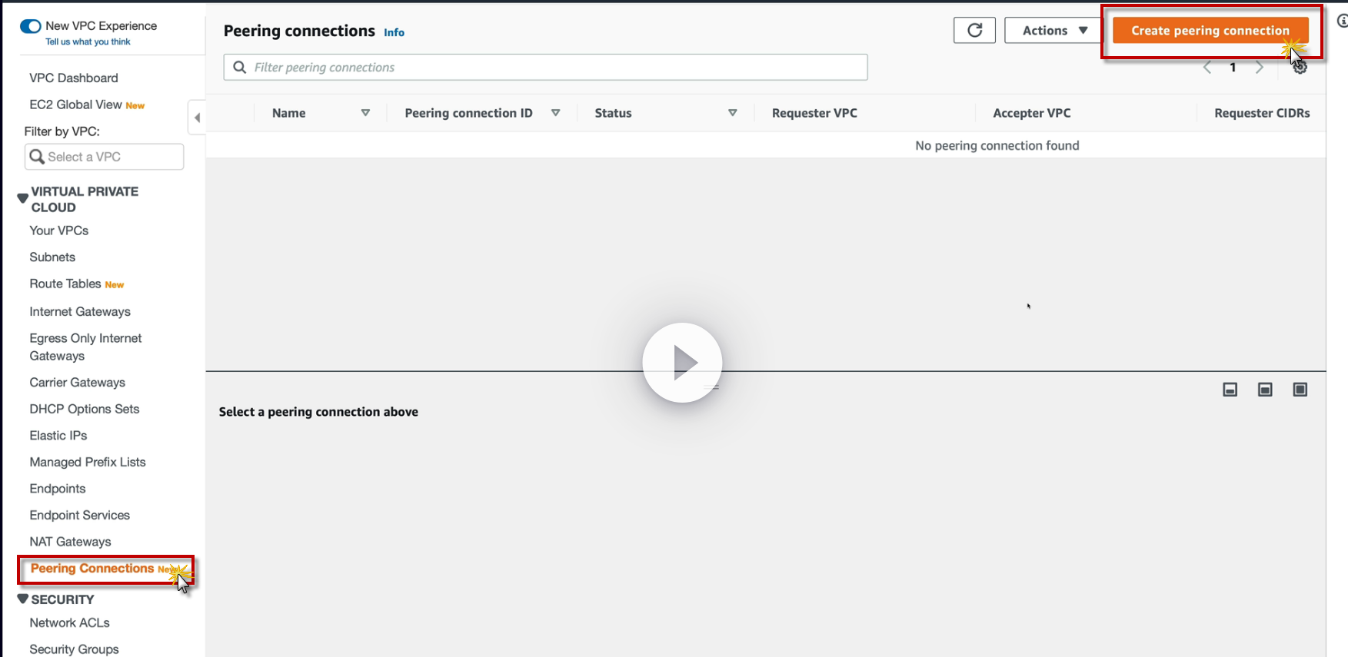Click Create peering connection button

pos(1210,31)
